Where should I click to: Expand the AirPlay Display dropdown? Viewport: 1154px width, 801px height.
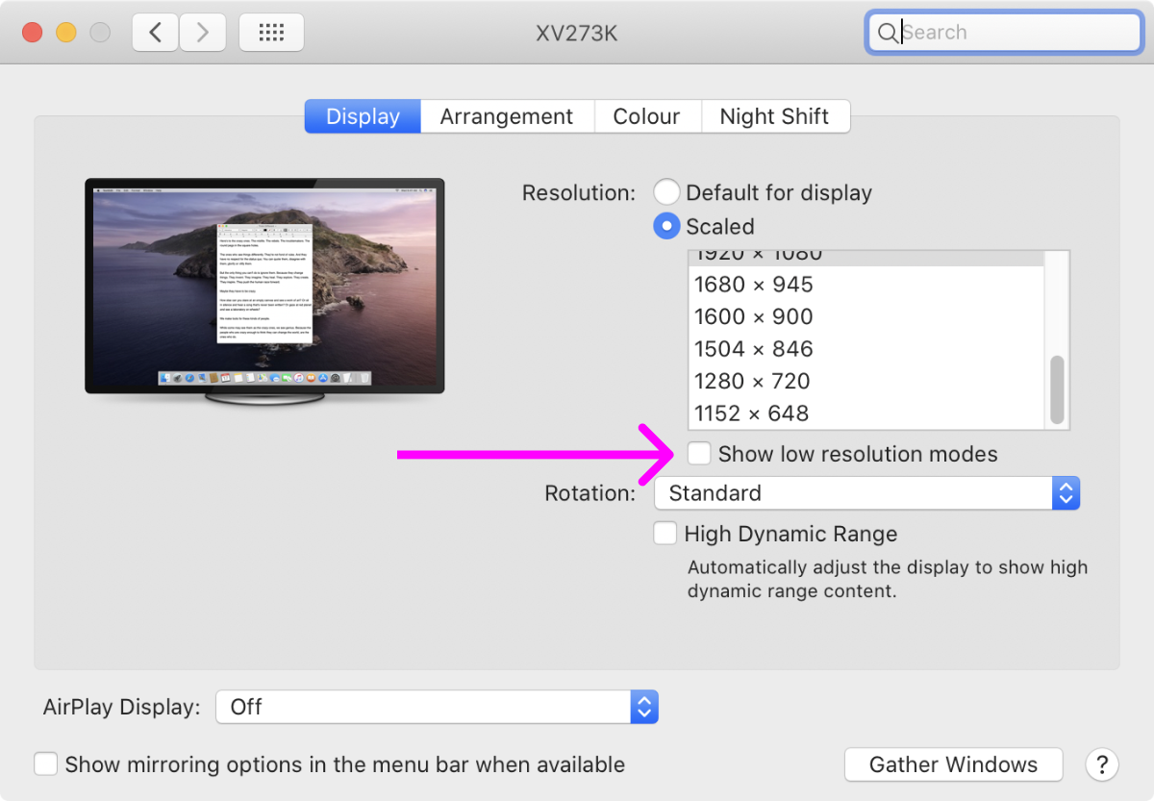point(437,707)
